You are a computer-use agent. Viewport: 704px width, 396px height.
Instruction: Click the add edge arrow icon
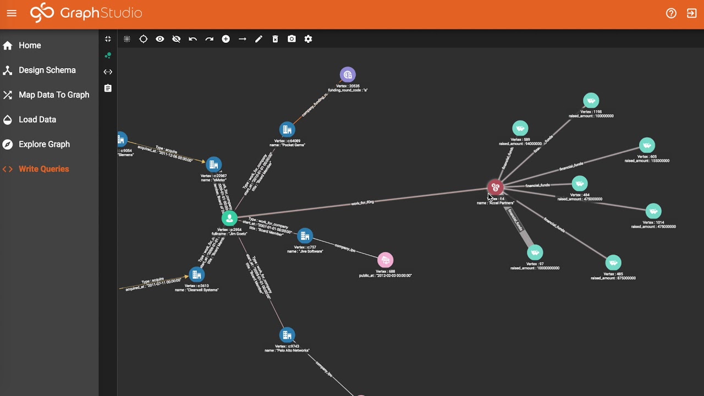point(243,39)
